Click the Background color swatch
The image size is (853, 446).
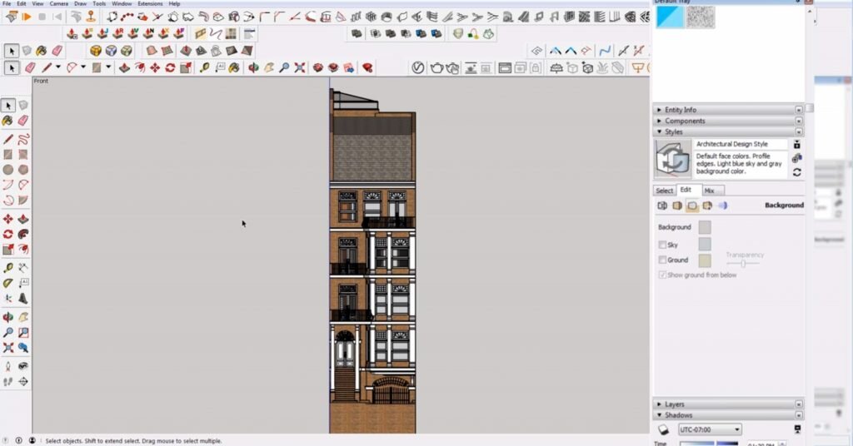[705, 227]
